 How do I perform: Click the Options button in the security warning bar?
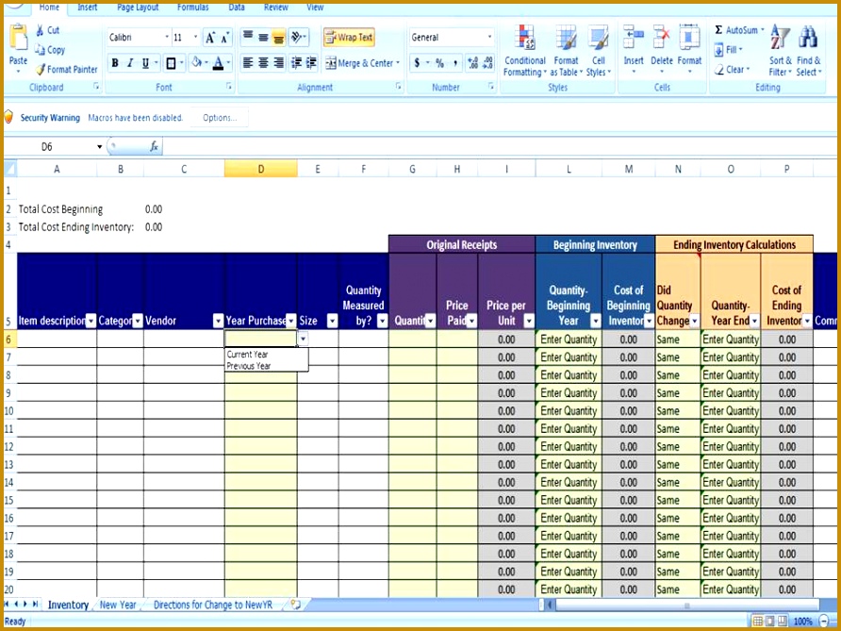(219, 117)
